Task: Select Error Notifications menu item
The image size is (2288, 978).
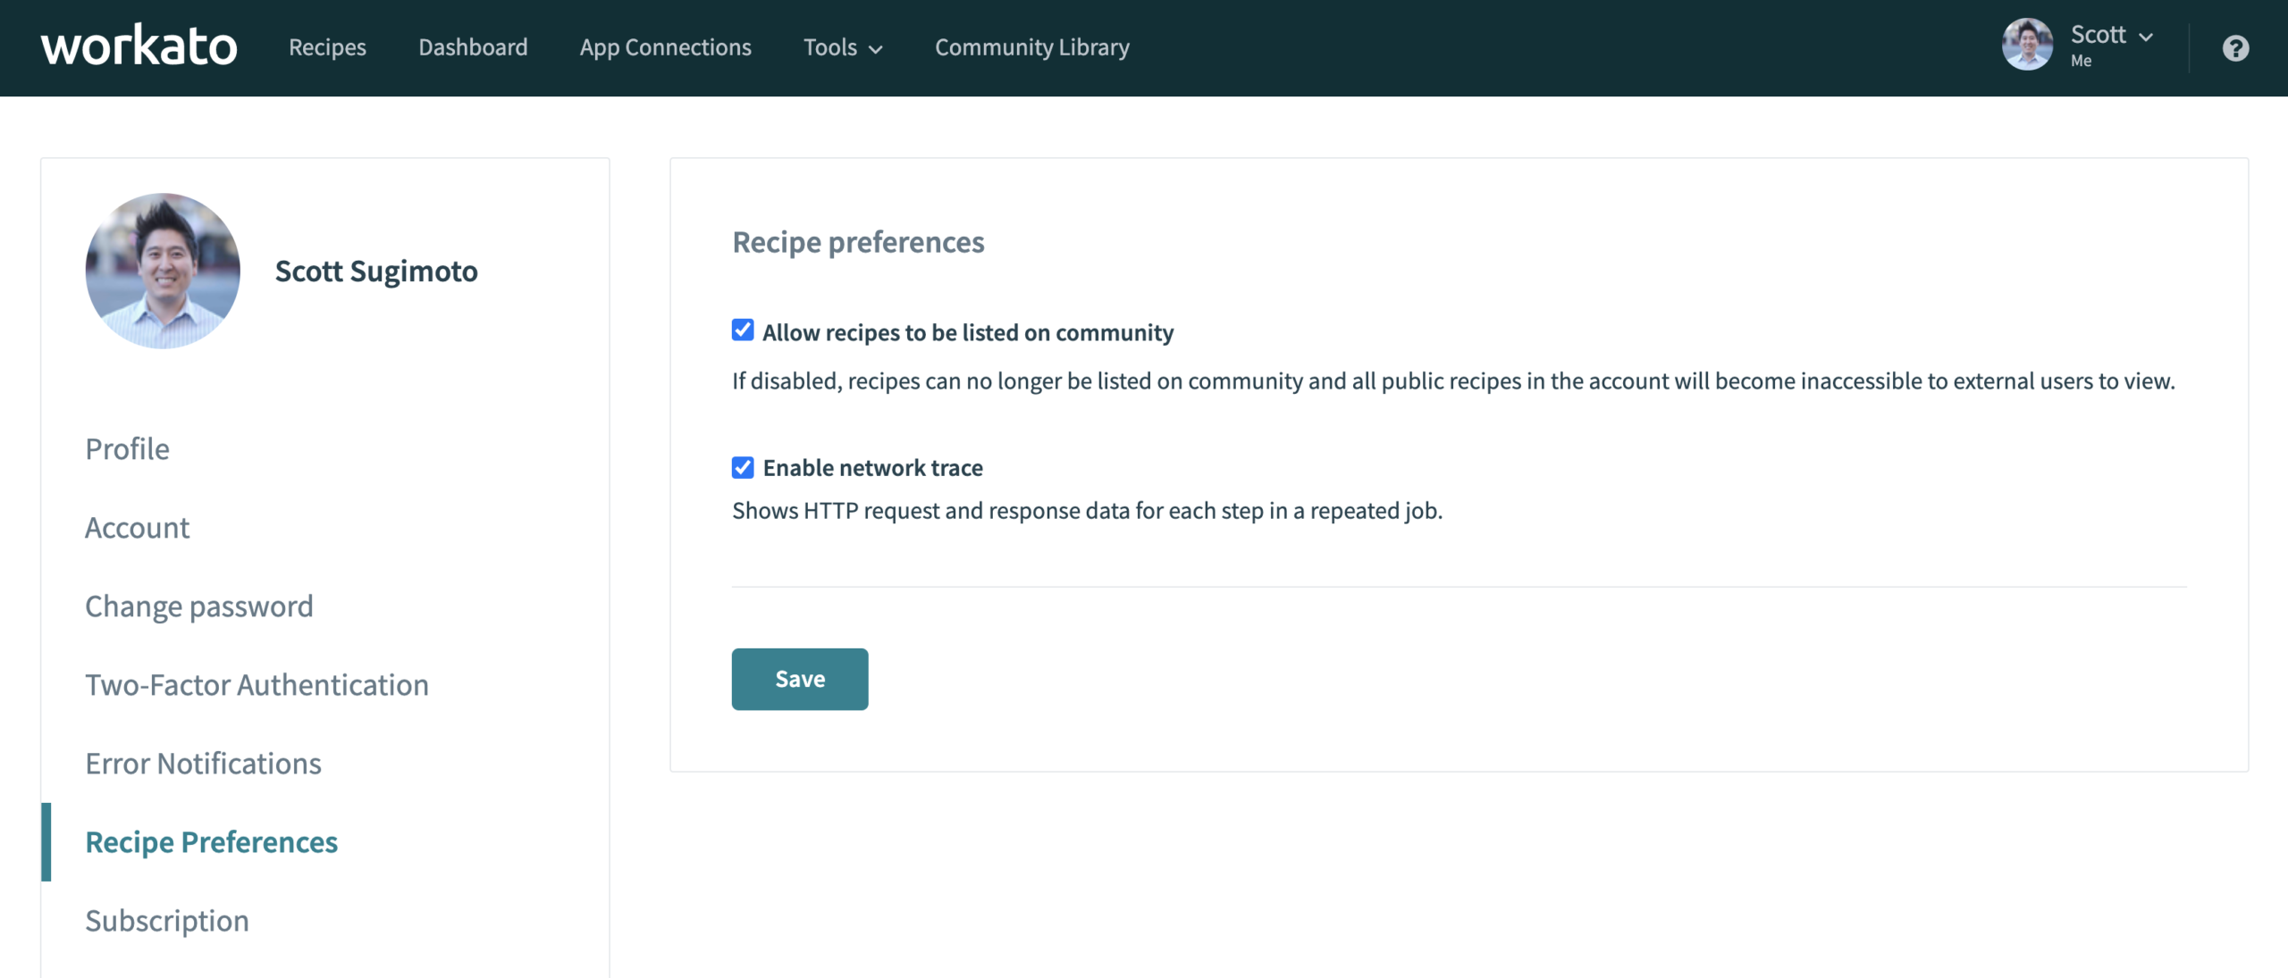Action: click(x=203, y=761)
